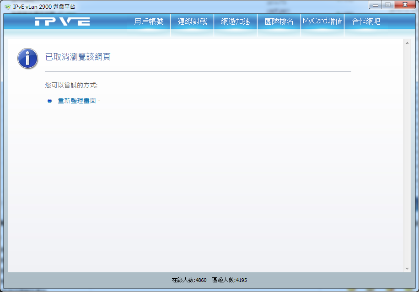Open the 用戶帳號 tab
Viewport: 419px width, 292px height.
[x=149, y=22]
